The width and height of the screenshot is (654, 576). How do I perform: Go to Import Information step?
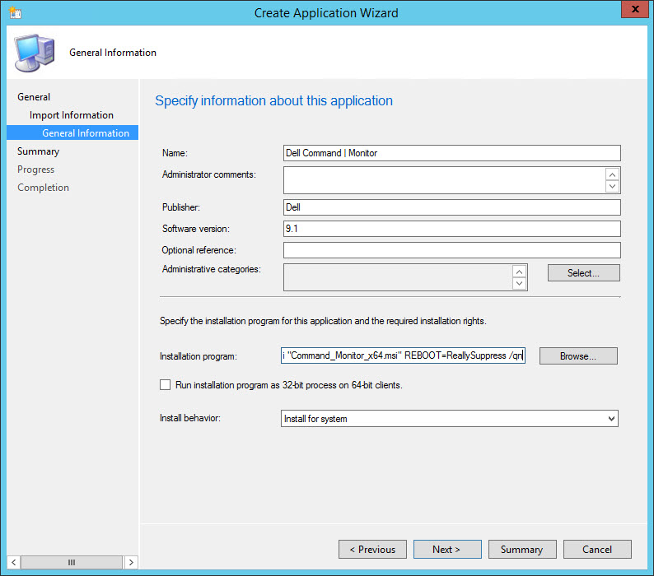(72, 115)
